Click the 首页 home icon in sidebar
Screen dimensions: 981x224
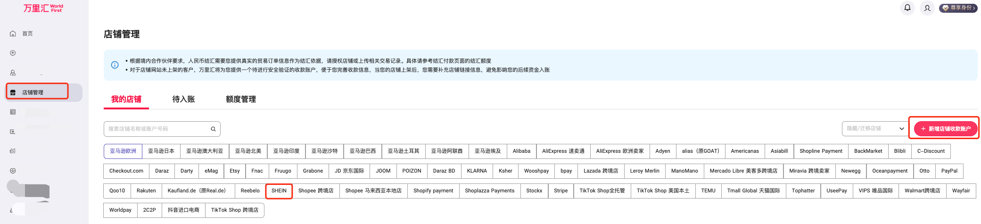point(13,33)
